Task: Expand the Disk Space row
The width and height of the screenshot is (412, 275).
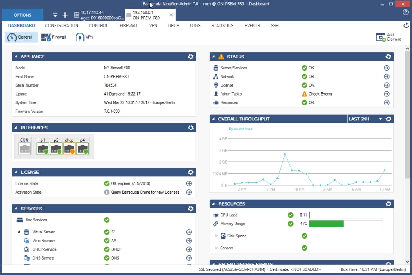Action: coord(217,236)
